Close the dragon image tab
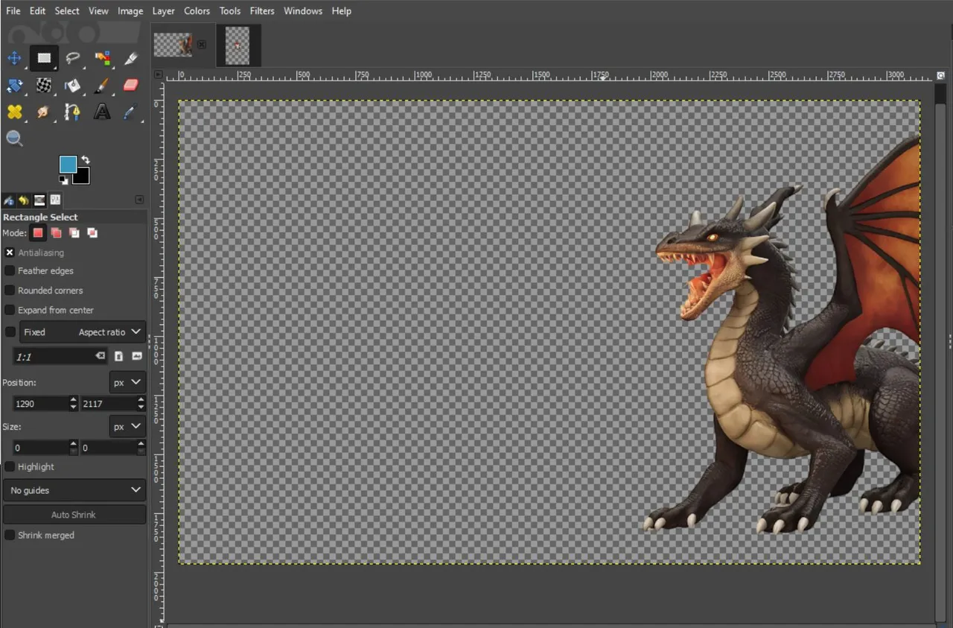 (202, 45)
